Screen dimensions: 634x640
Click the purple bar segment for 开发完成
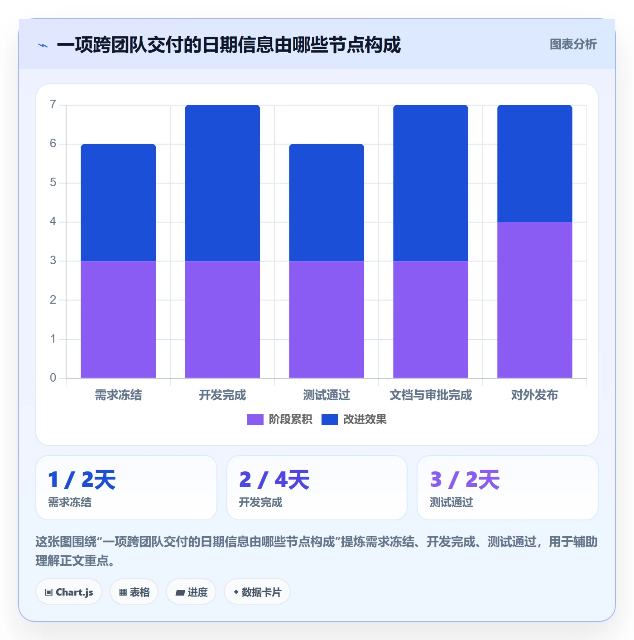[222, 320]
